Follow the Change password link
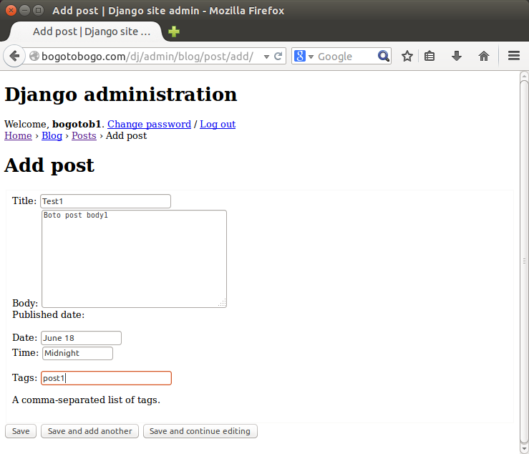This screenshot has width=529, height=454. click(149, 124)
